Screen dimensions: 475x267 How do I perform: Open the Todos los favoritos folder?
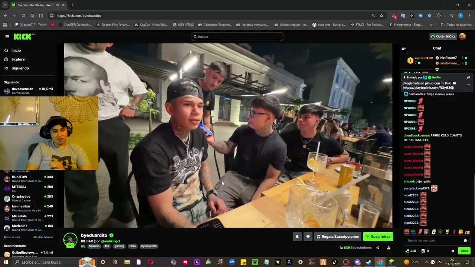[x=456, y=25]
